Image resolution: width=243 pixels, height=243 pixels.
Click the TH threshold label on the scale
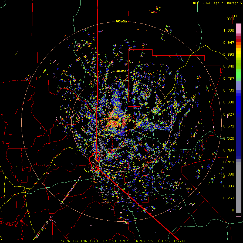[x=232, y=210]
